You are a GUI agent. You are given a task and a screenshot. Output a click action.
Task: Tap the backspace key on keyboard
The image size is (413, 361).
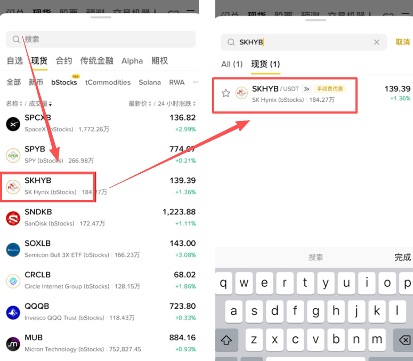coord(404,340)
